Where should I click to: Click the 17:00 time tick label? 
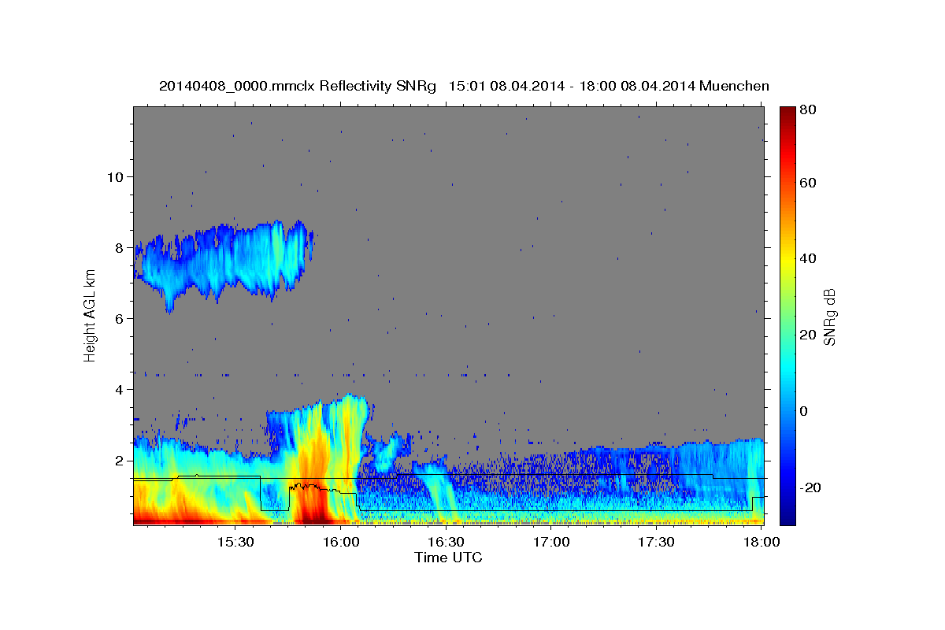[x=551, y=542]
